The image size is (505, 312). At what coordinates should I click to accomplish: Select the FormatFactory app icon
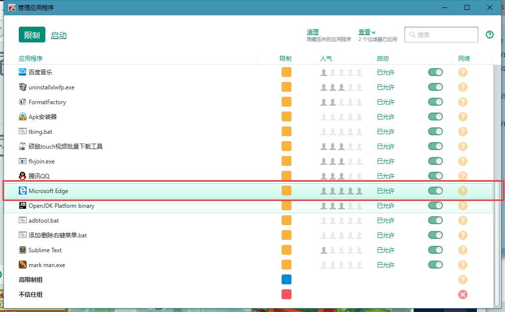22,102
